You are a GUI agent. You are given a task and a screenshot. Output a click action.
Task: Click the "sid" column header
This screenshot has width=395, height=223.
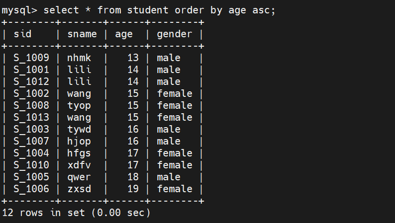22,34
